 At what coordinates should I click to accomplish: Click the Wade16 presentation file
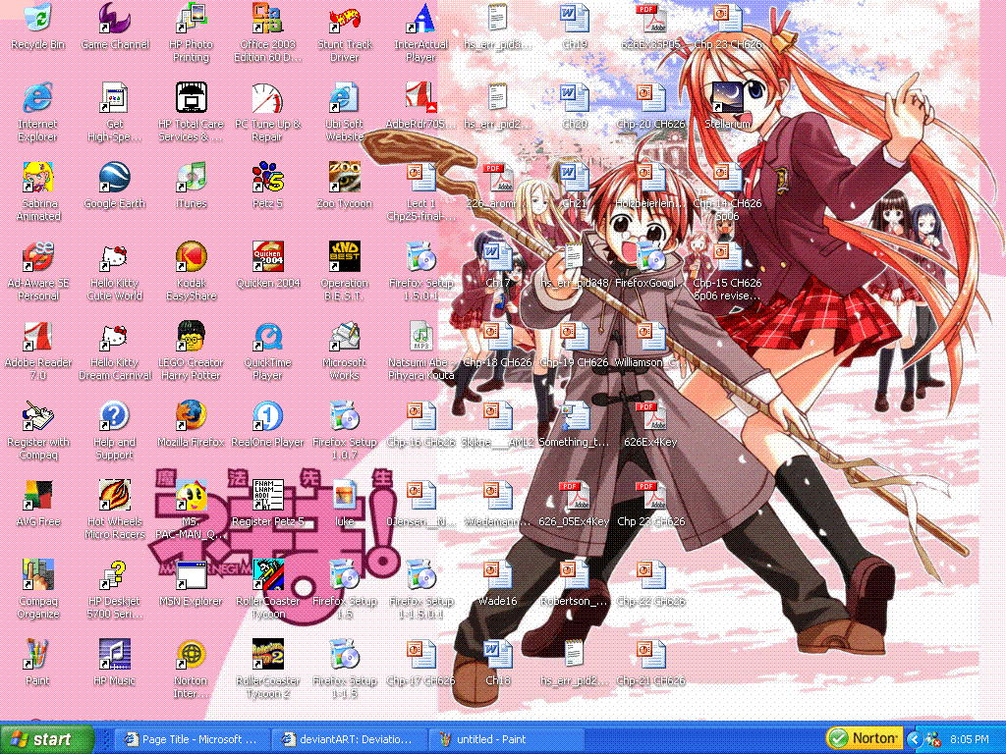point(497,574)
